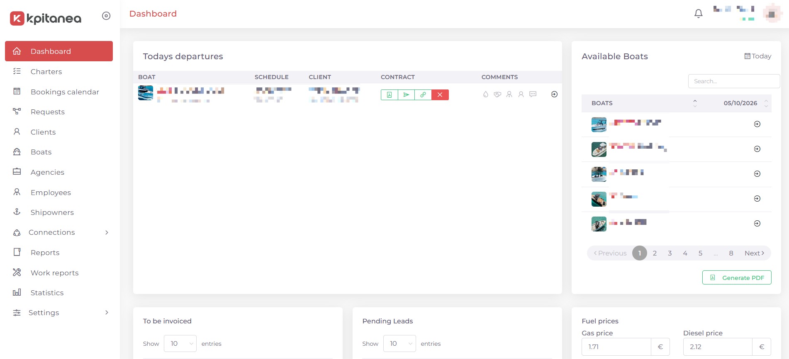Open the departure details arrow icon

[554, 94]
